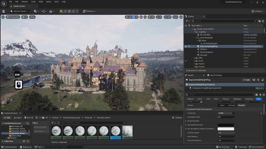Image resolution: width=266 pixels, height=149 pixels.
Task: Open the Details settings gear icon
Action: (x=264, y=95)
